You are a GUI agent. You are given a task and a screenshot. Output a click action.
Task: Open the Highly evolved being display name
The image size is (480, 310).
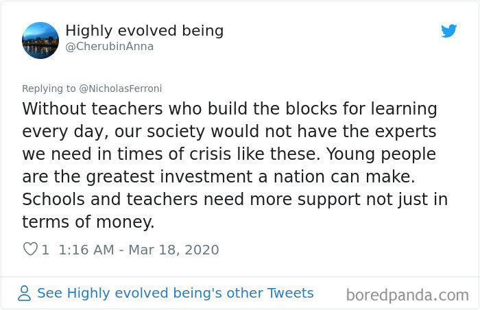pos(144,31)
